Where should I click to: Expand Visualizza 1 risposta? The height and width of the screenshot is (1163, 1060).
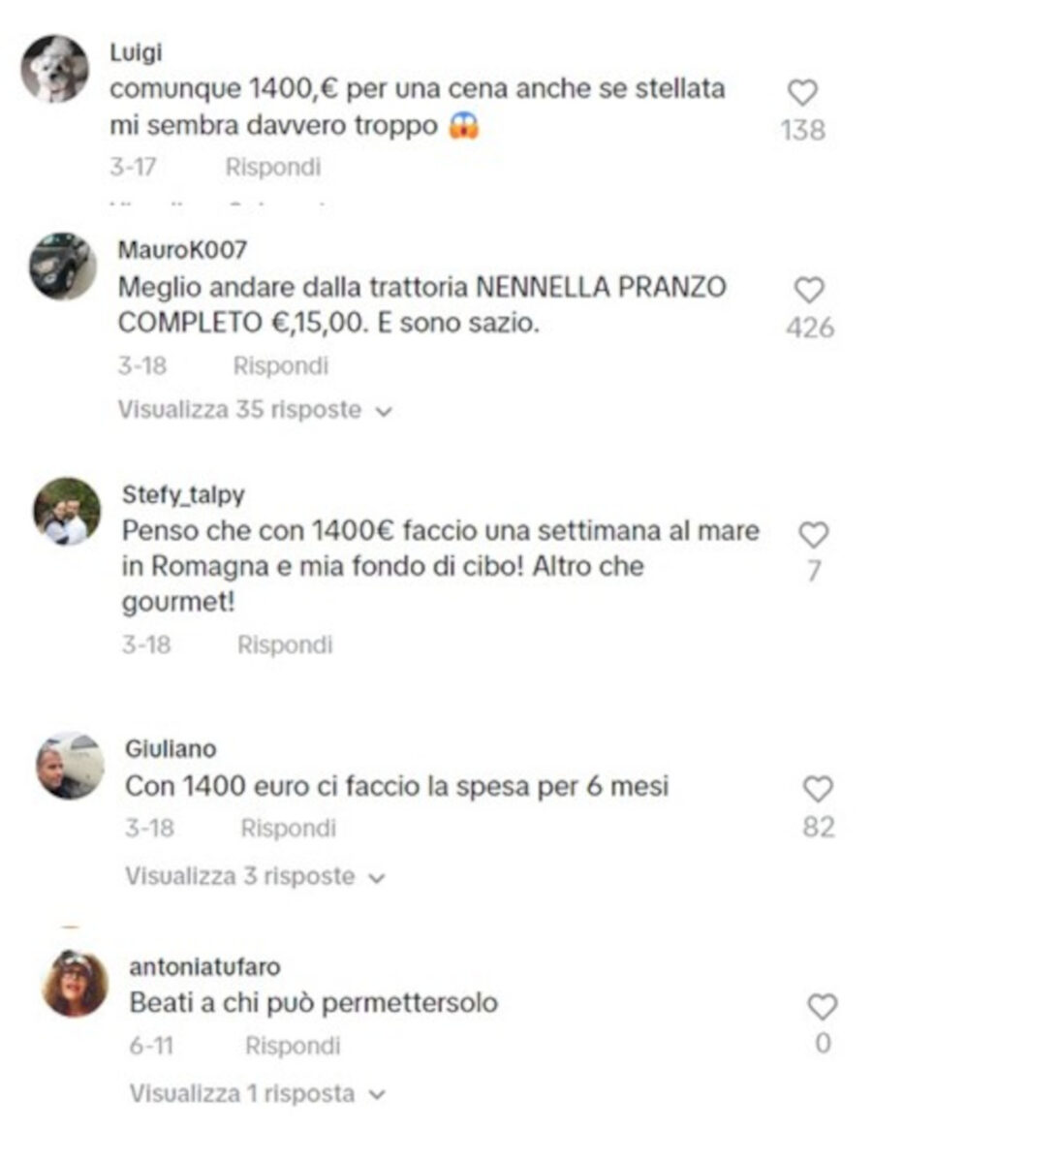click(x=257, y=1094)
